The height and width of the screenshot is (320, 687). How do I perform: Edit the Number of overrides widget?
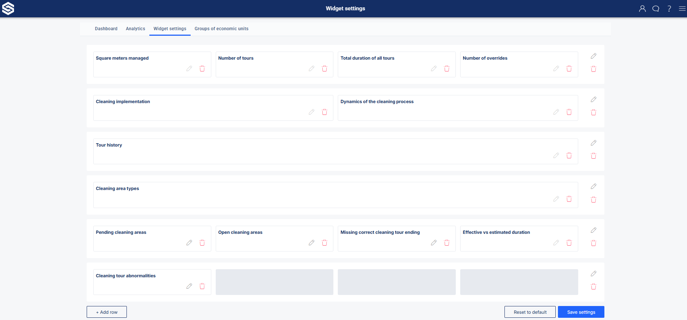coord(556,68)
